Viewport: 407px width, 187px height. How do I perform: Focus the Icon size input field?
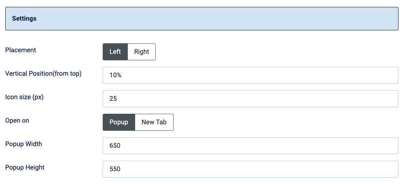coord(250,99)
